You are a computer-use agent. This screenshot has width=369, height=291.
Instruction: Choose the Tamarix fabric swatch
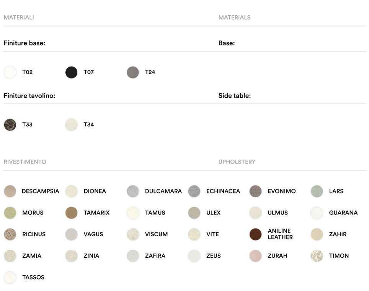click(x=72, y=213)
